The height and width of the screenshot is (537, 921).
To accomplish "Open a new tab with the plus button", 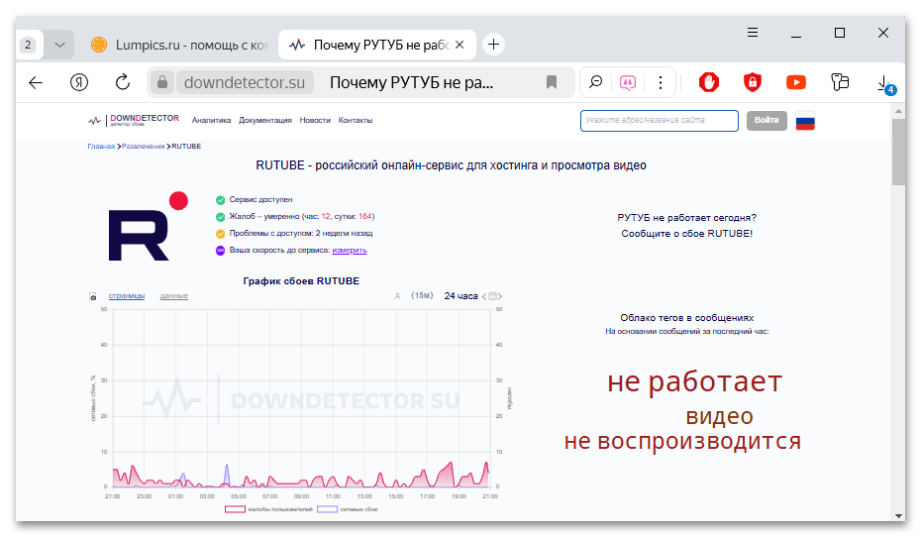I will (494, 45).
